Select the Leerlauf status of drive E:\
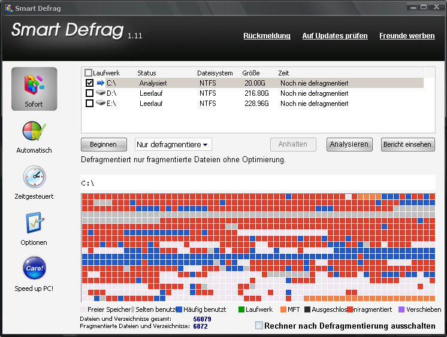This screenshot has width=447, height=337. pos(151,104)
